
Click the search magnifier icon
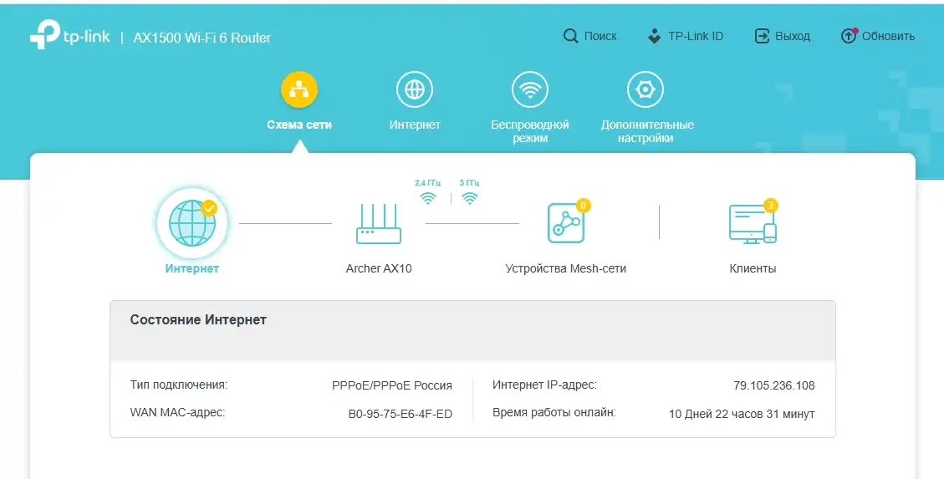pyautogui.click(x=570, y=36)
